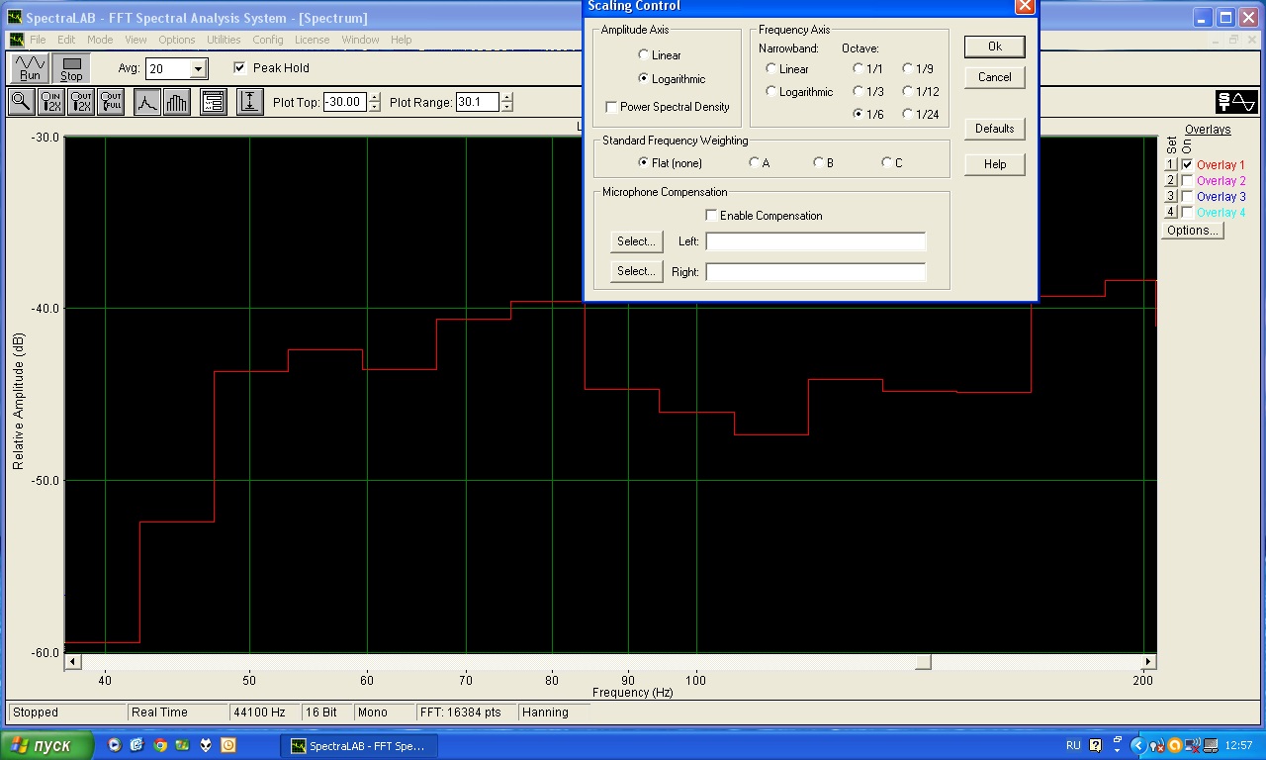The image size is (1266, 760).
Task: Choose the A frequency weighting option
Action: point(755,163)
